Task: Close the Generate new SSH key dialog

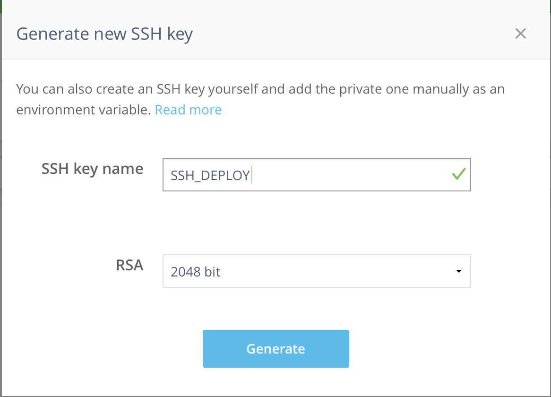Action: tap(520, 34)
